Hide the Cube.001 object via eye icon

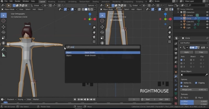pos(207,21)
